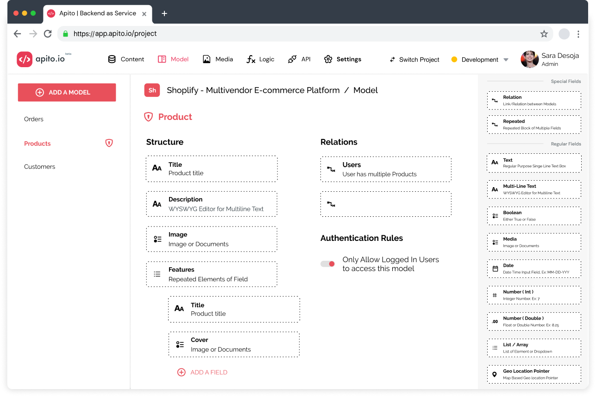Click the Geo Location Pointer pin icon
The image size is (596, 397).
click(495, 374)
